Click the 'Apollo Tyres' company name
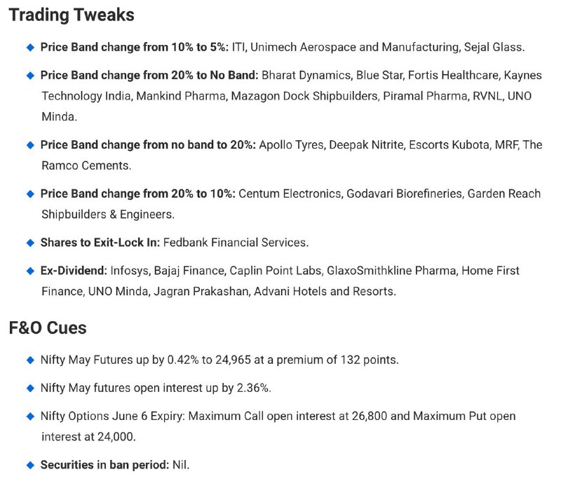 click(291, 145)
